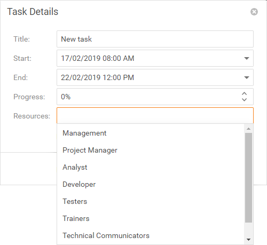Select the Developer resource option
Image resolution: width=267 pixels, height=245 pixels.
(151, 184)
